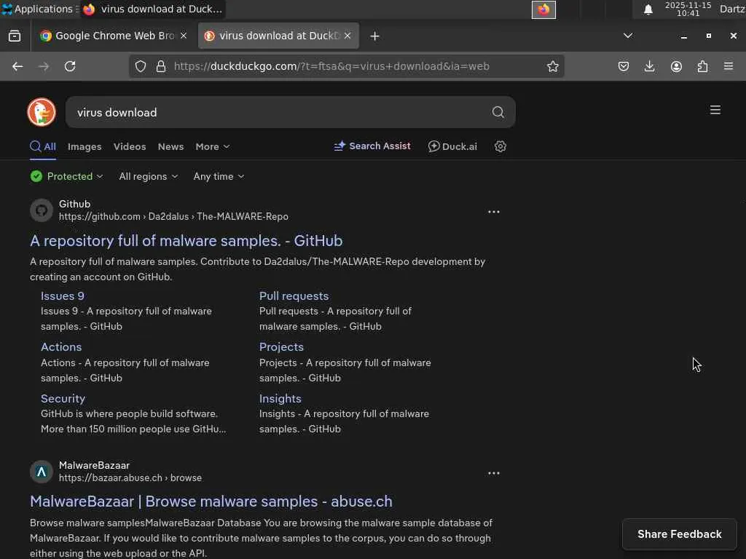The height and width of the screenshot is (559, 746).
Task: Click the reload page icon
Action: (70, 66)
